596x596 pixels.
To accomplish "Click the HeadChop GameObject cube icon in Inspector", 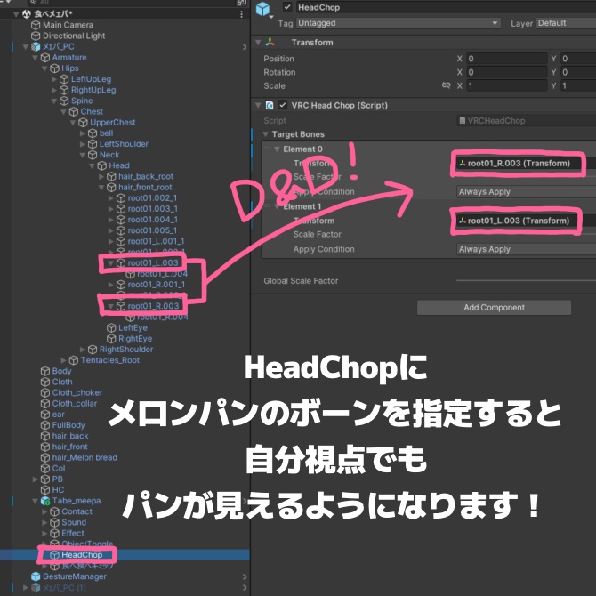I will tap(263, 9).
